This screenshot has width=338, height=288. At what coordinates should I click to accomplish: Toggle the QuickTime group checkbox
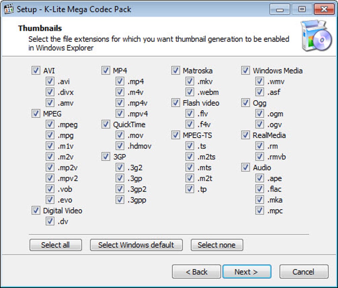[x=106, y=124]
